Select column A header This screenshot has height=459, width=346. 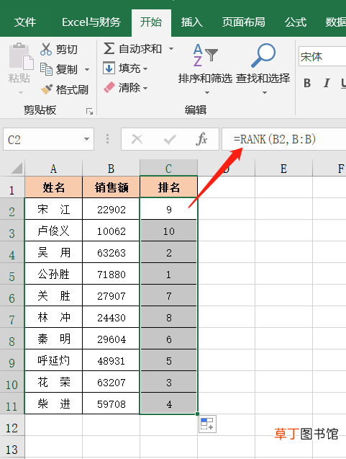click(53, 169)
